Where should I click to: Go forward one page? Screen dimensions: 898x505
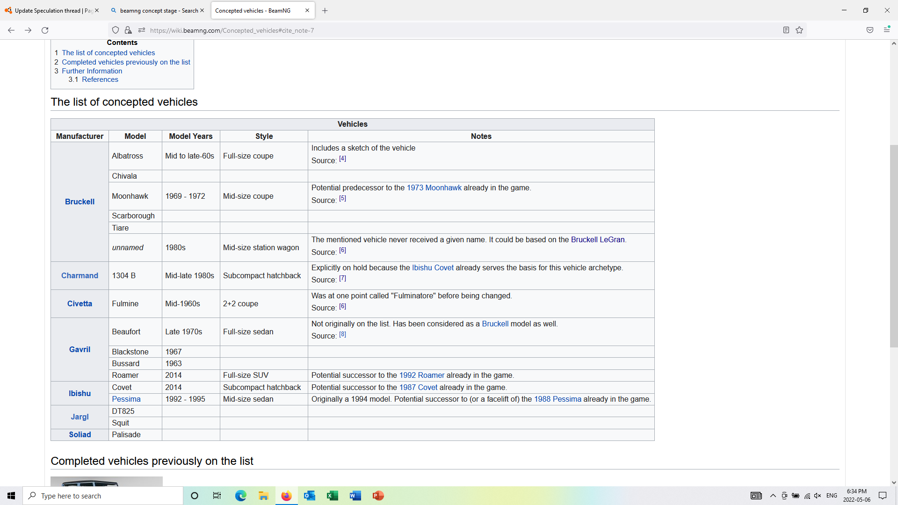tap(28, 30)
